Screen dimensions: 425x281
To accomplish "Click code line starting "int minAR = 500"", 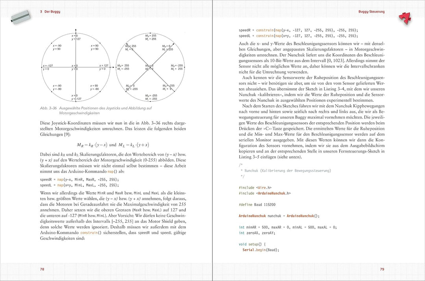I will 288,228.
